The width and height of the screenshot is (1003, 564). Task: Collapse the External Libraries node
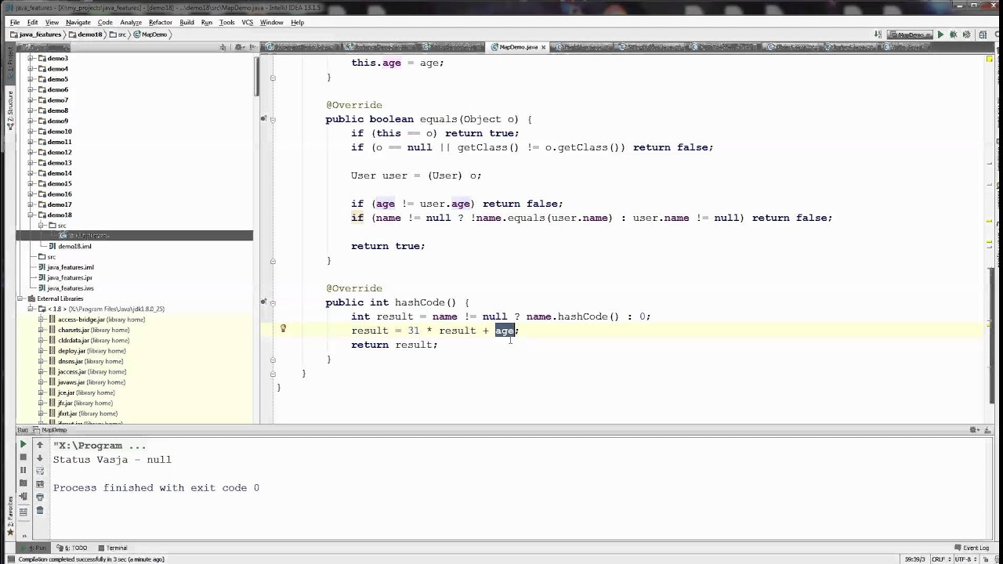(x=20, y=298)
